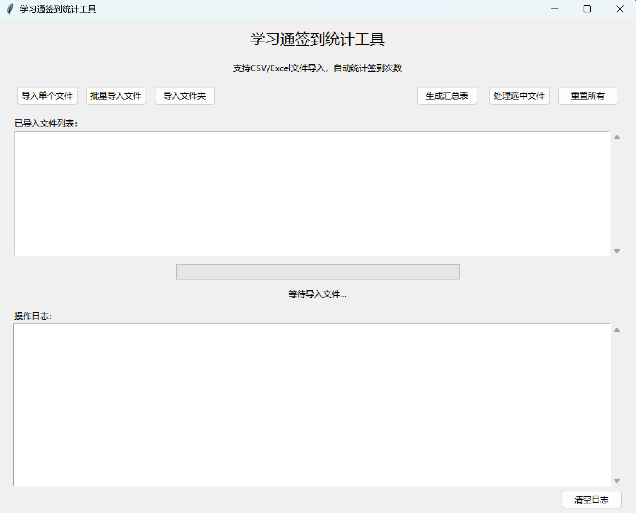Screen dimensions: 636x513
Task: Clear the log using 清空日志
Action: 592,500
